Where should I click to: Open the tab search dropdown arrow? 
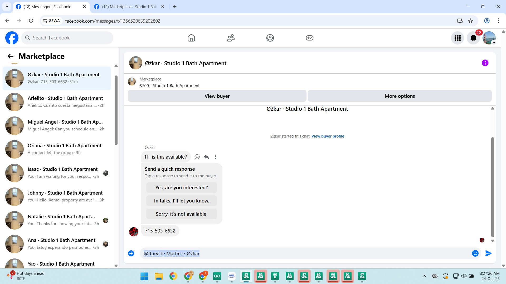tap(7, 7)
